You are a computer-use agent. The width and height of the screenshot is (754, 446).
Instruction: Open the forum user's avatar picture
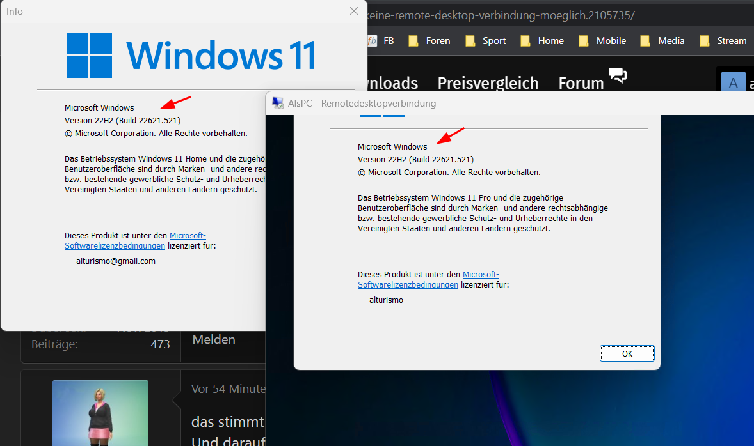[x=100, y=413]
